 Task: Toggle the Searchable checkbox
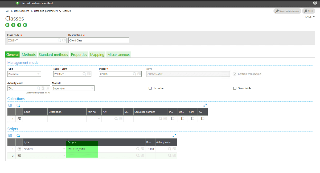[x=235, y=88]
